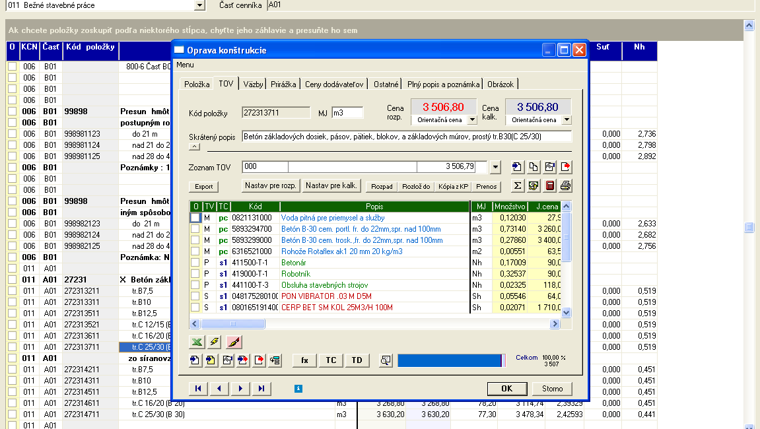Click the blue-arrow insert TOV icon beside Zoznam TOV
This screenshot has width=760, height=429.
pyautogui.click(x=517, y=167)
